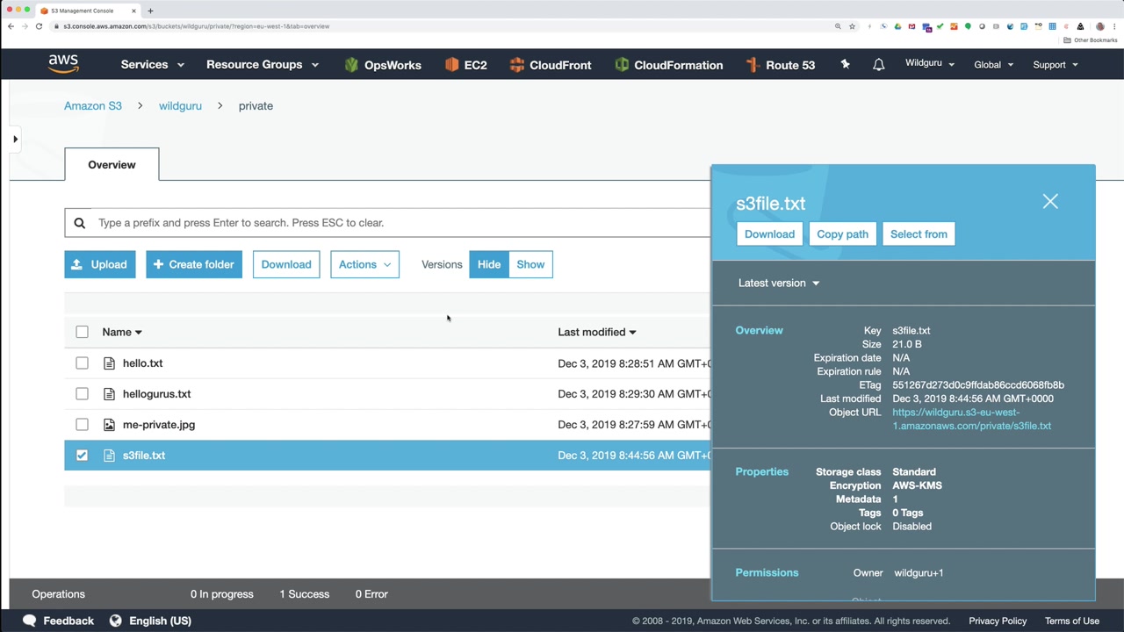Screen dimensions: 1124x632
Task: Close the s3file.txt details panel
Action: [1050, 202]
